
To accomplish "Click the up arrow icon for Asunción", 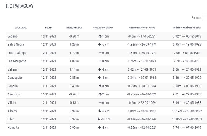I will click(100, 94).
